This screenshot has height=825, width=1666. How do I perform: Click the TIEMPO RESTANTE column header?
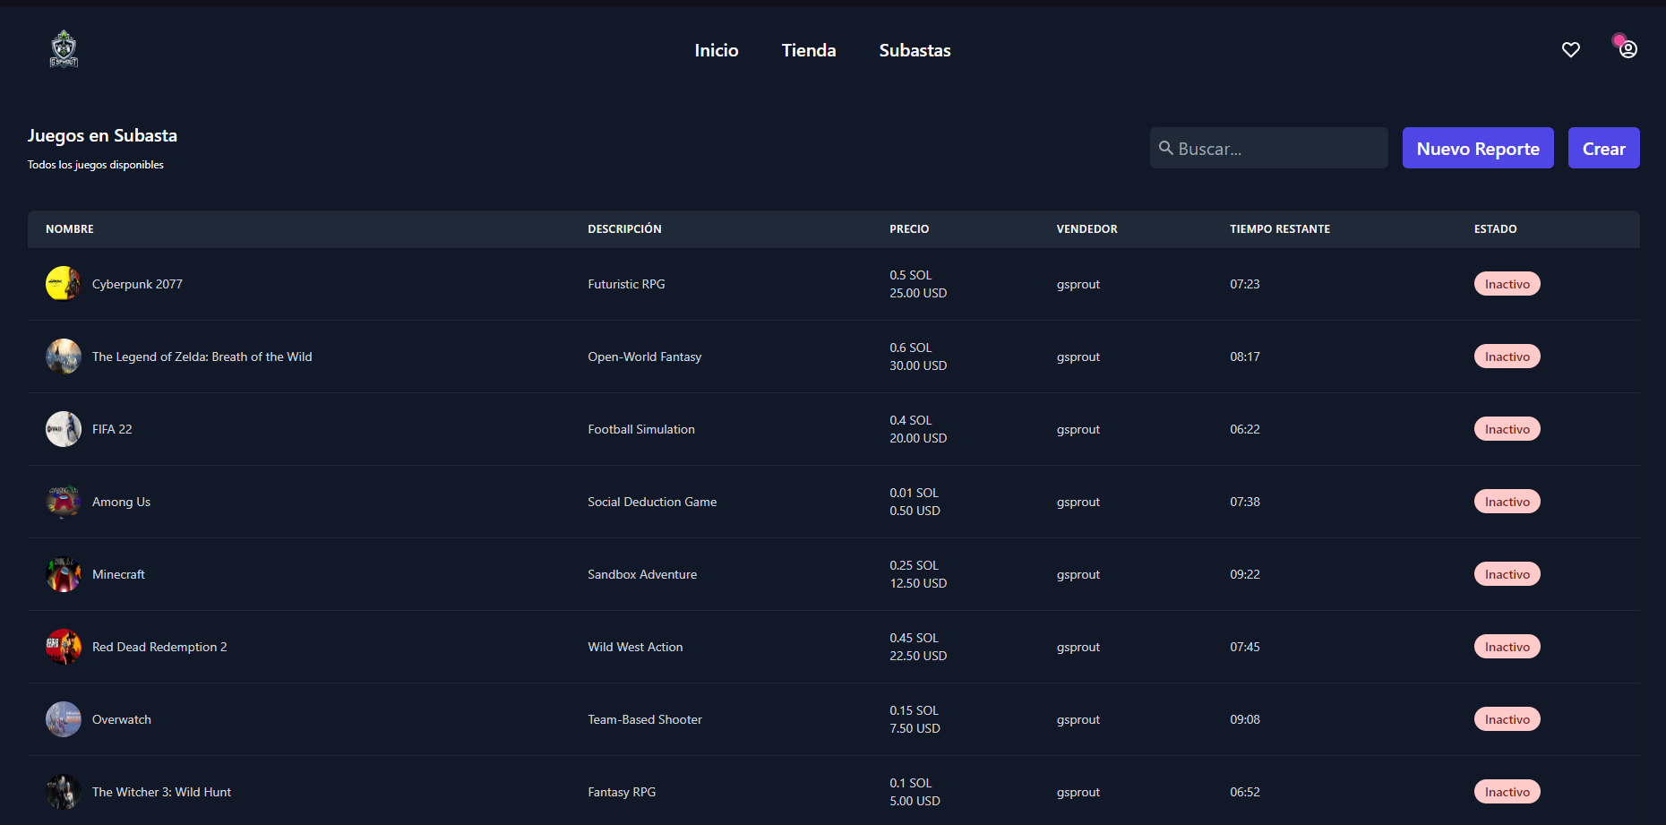(1280, 229)
